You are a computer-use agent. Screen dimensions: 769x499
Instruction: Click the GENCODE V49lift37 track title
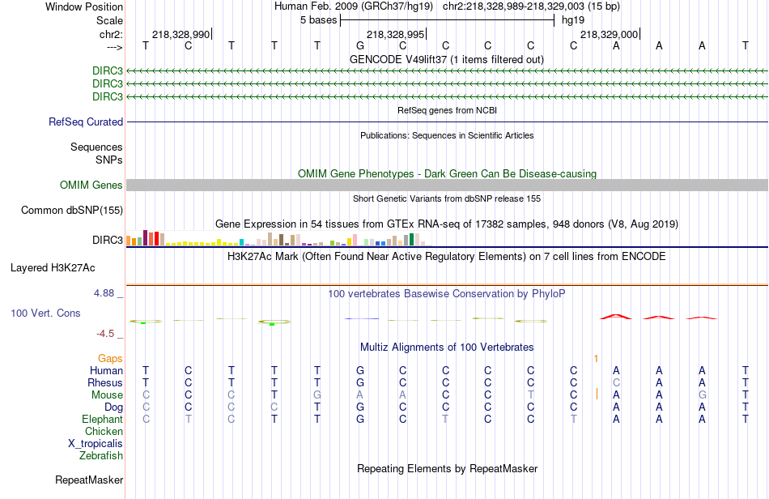(447, 59)
